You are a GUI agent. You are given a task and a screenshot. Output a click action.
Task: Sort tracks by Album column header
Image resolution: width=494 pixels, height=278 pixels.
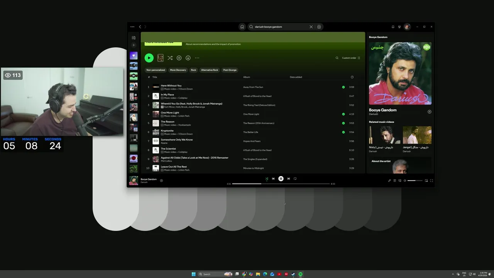(247, 77)
